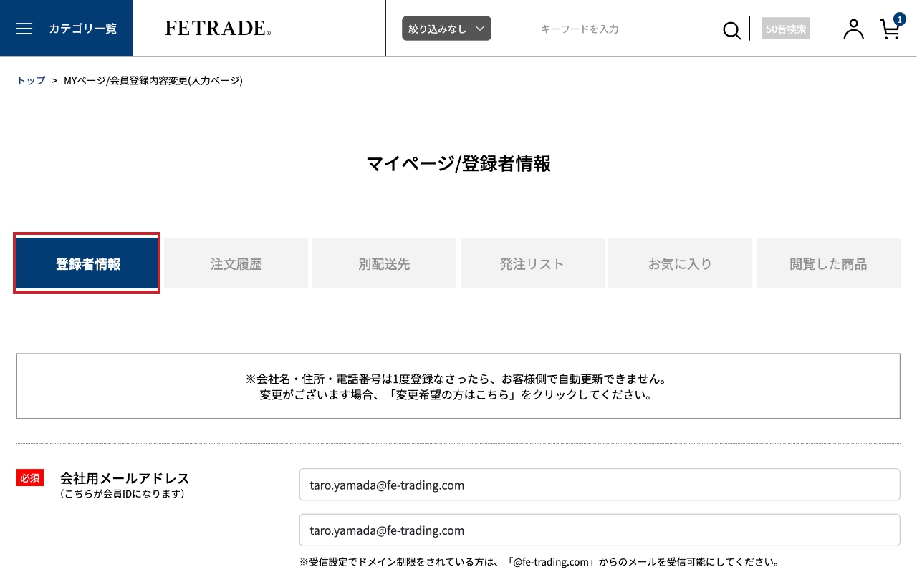Select the 登録者情報 tab
The width and height of the screenshot is (917, 577).
[x=87, y=264]
